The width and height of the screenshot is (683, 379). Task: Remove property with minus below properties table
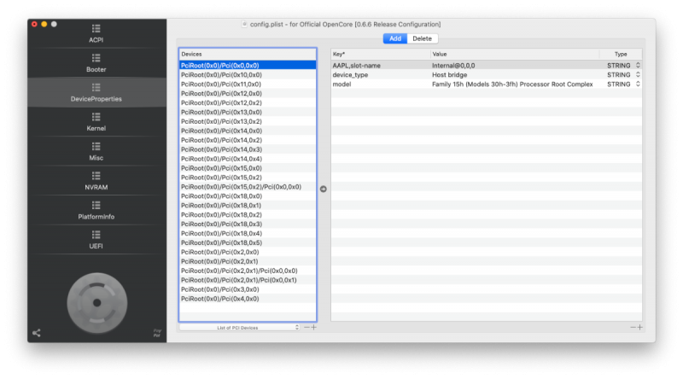click(633, 327)
